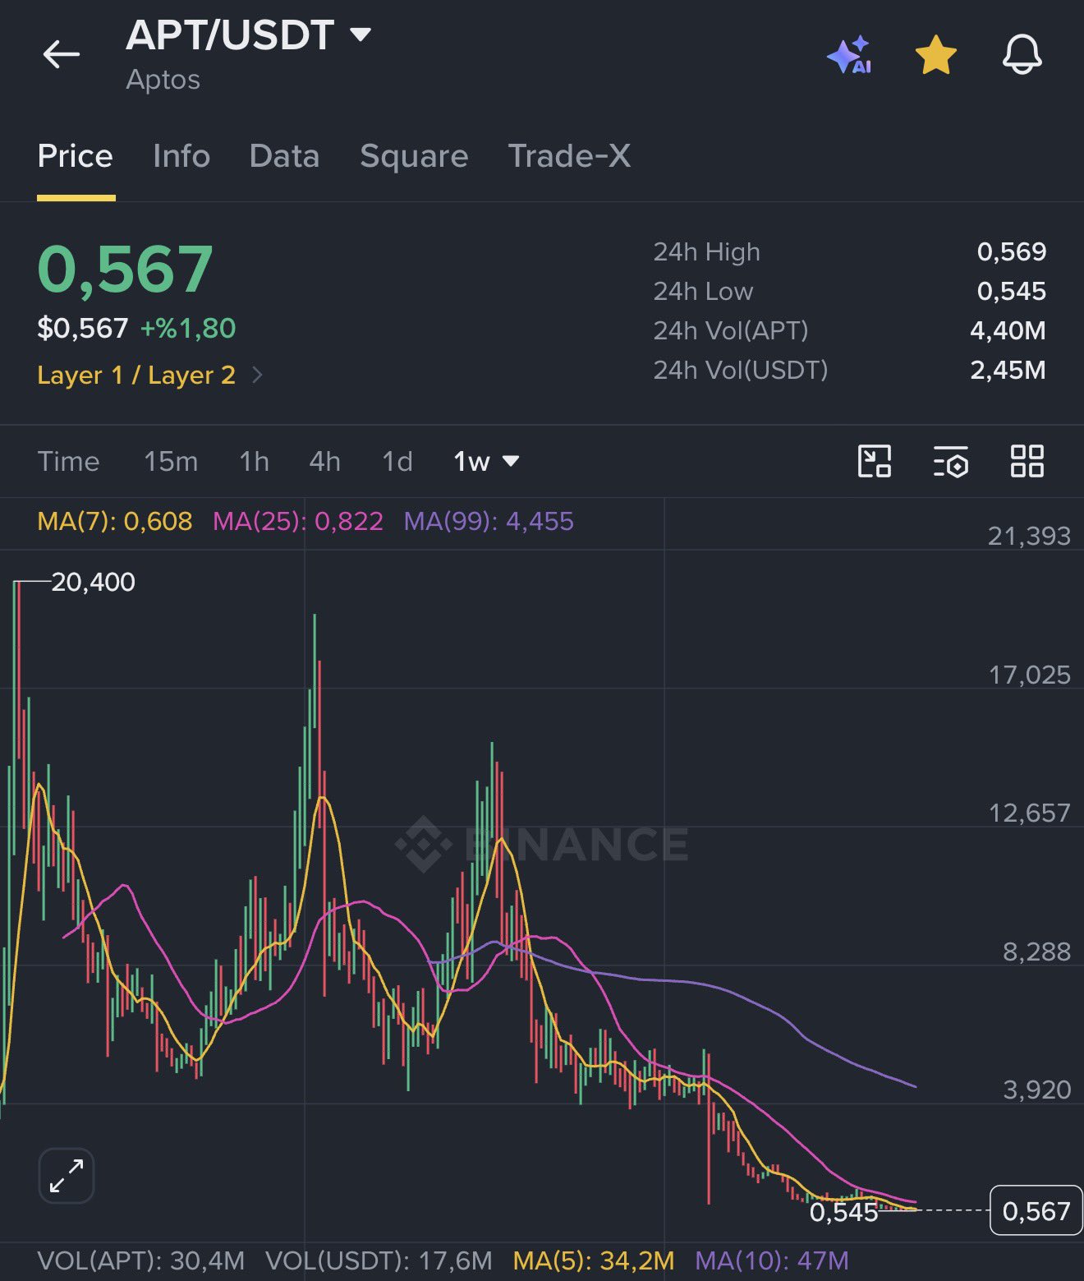Tap the 24h Vol(USDT) value 2,45M
This screenshot has width=1084, height=1281.
1008,370
